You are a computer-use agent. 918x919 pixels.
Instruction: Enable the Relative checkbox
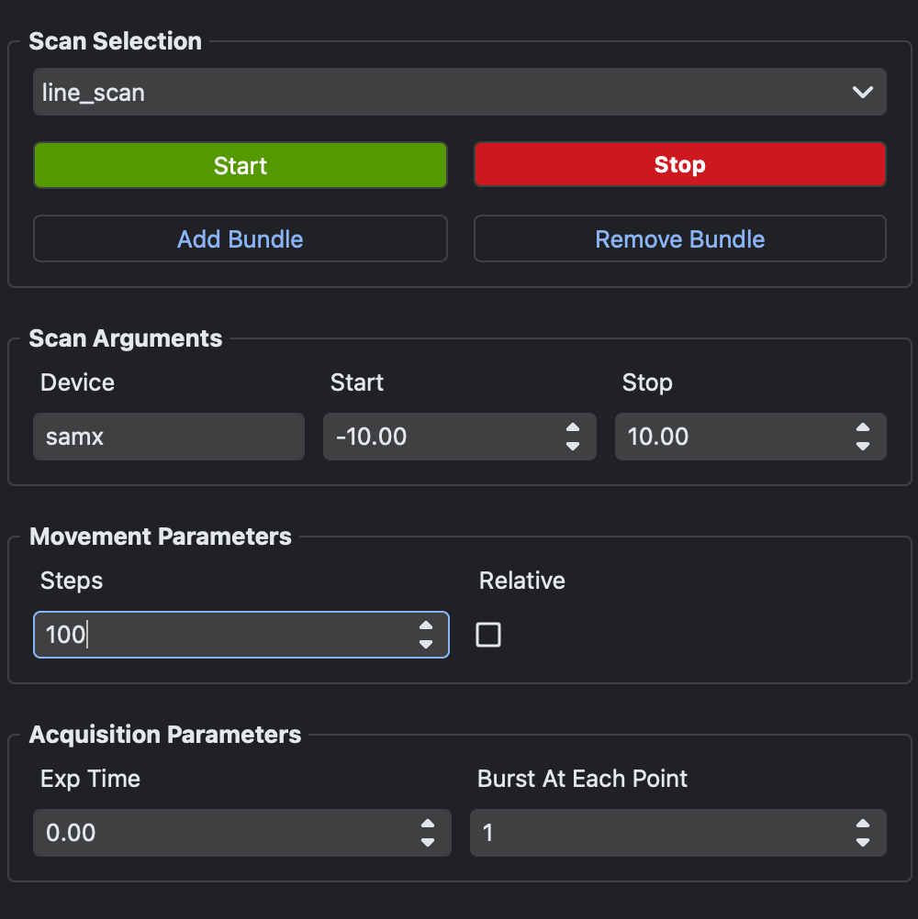(x=488, y=635)
